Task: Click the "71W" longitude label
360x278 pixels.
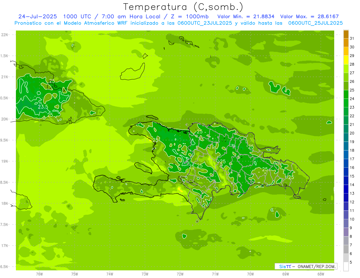Action: pos(215,274)
